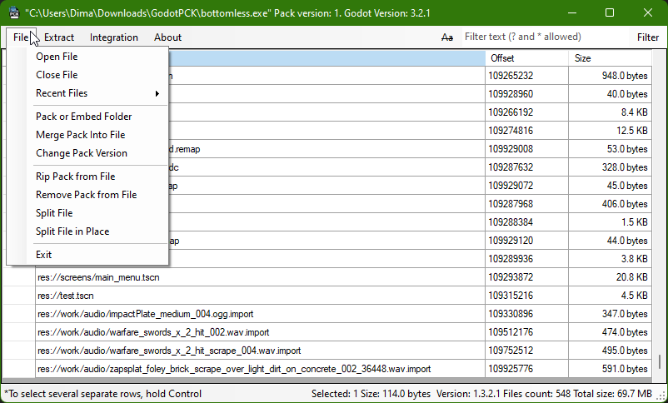This screenshot has height=403, width=668.
Task: Select warfare_swords_x_2_hit_scrape_004.wav.import row
Action: pyautogui.click(x=260, y=351)
